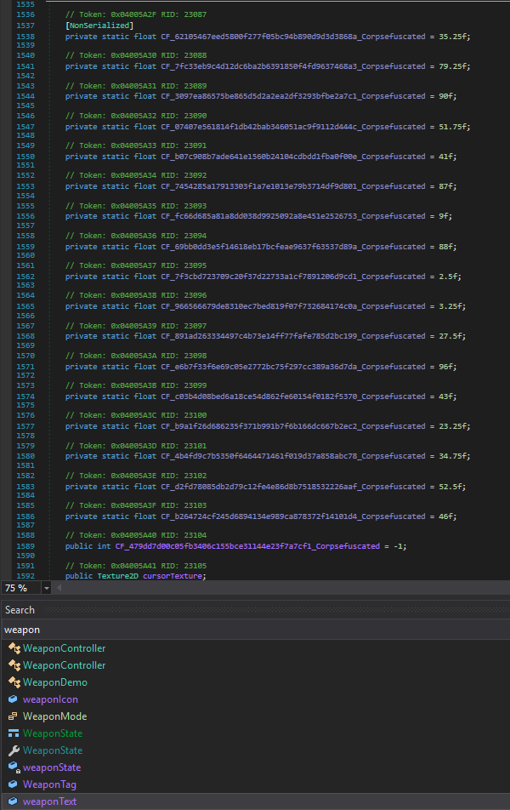Select the WeaponTag search result

[49, 784]
